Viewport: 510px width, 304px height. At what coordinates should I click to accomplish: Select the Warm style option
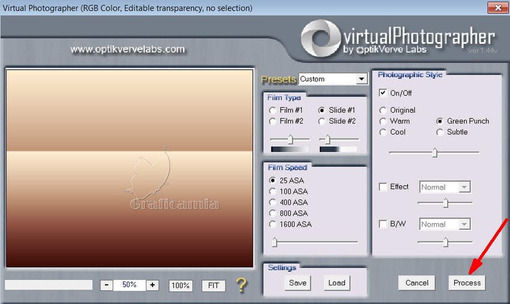click(383, 121)
